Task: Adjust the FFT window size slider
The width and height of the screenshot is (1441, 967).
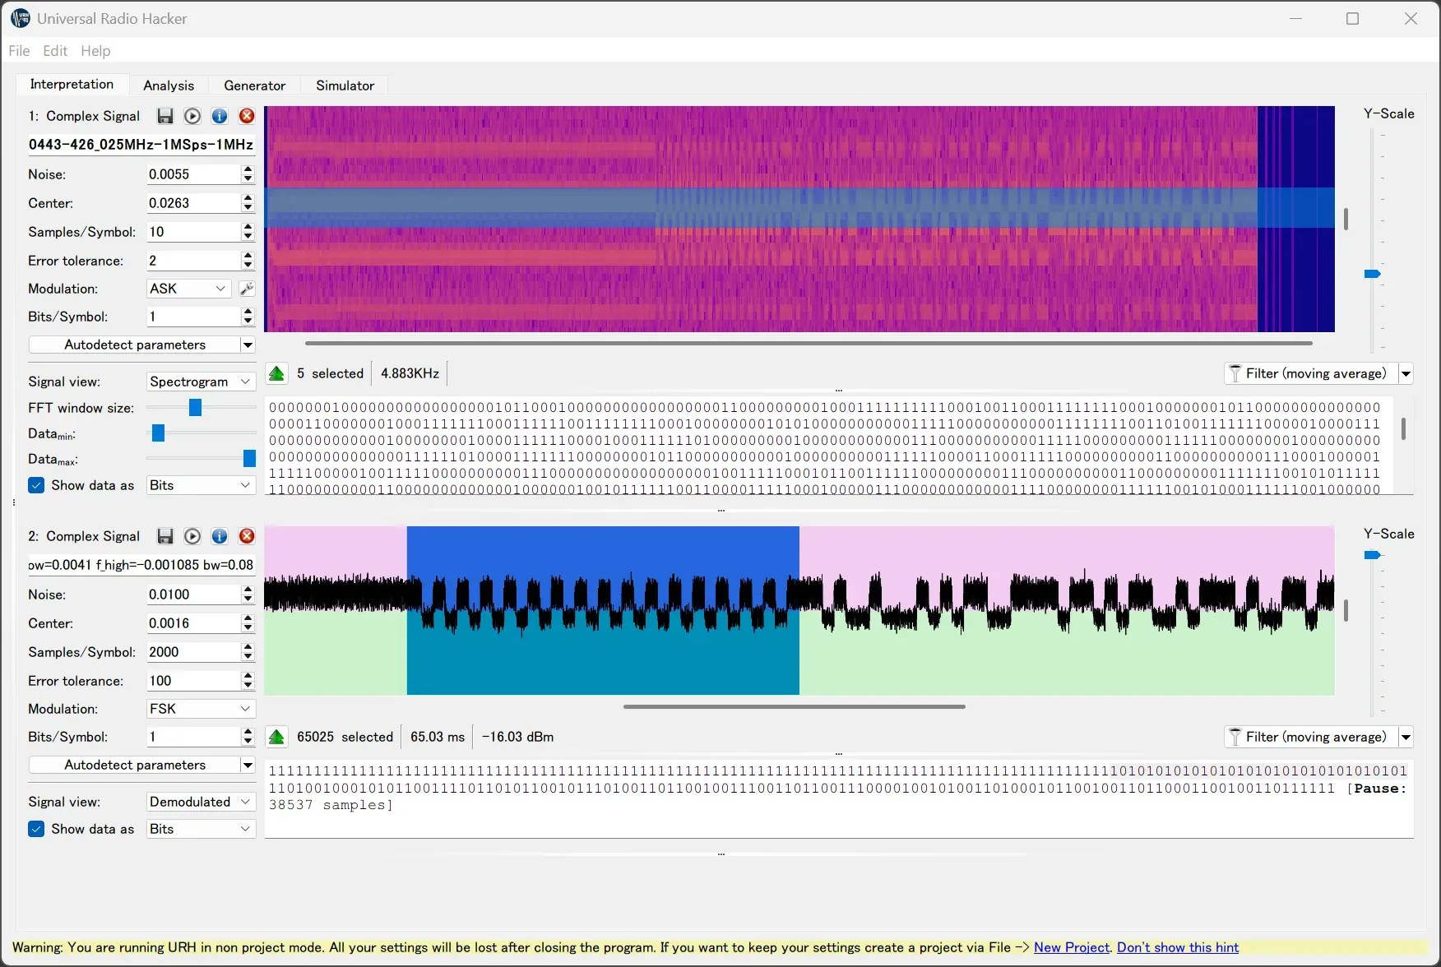Action: pos(195,408)
